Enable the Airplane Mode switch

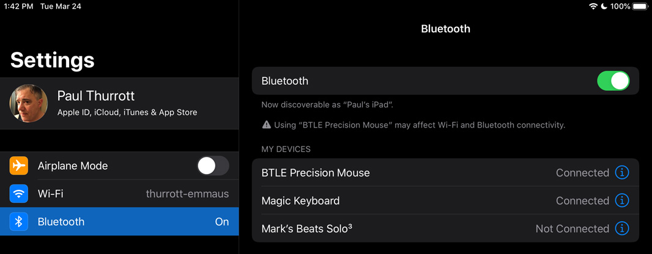[x=213, y=165]
